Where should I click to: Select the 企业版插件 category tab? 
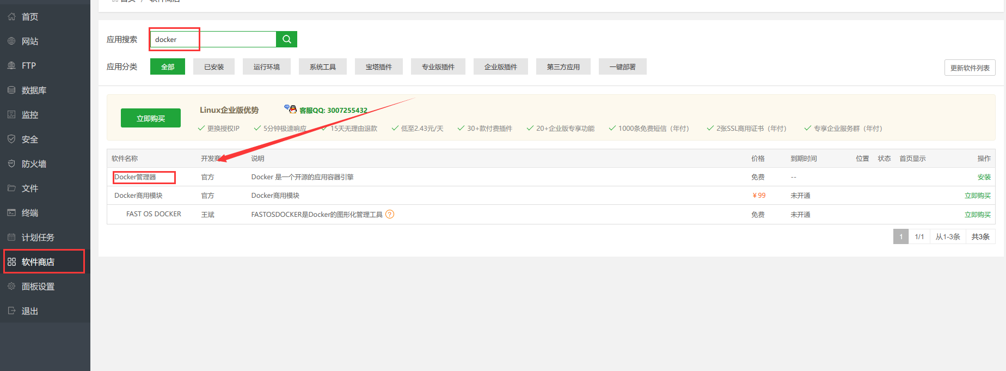(x=501, y=66)
